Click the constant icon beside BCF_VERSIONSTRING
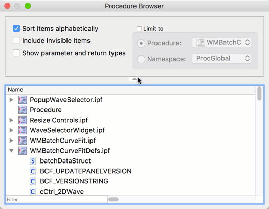 pos(33,181)
